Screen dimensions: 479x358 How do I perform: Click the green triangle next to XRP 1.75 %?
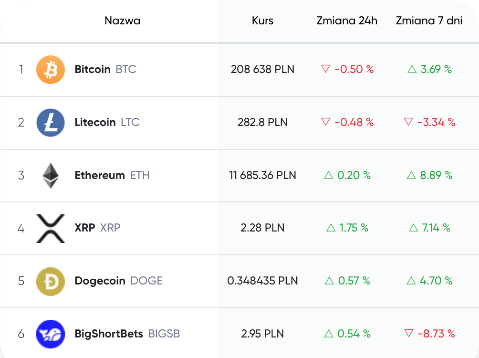click(x=331, y=228)
